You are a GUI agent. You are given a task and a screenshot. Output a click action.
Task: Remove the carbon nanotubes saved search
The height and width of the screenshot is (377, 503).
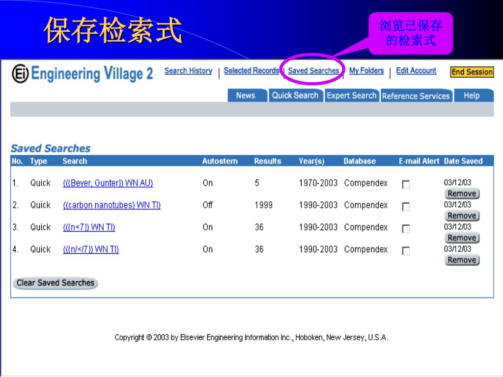(x=462, y=216)
